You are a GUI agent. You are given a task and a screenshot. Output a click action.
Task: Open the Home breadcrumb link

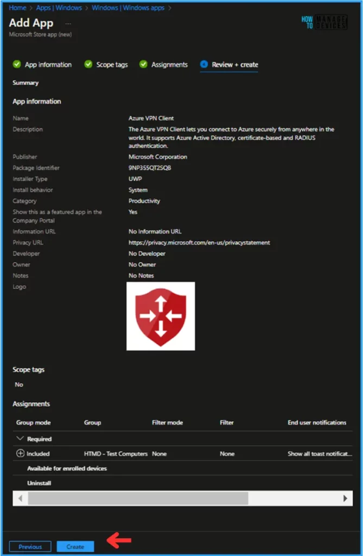(17, 8)
